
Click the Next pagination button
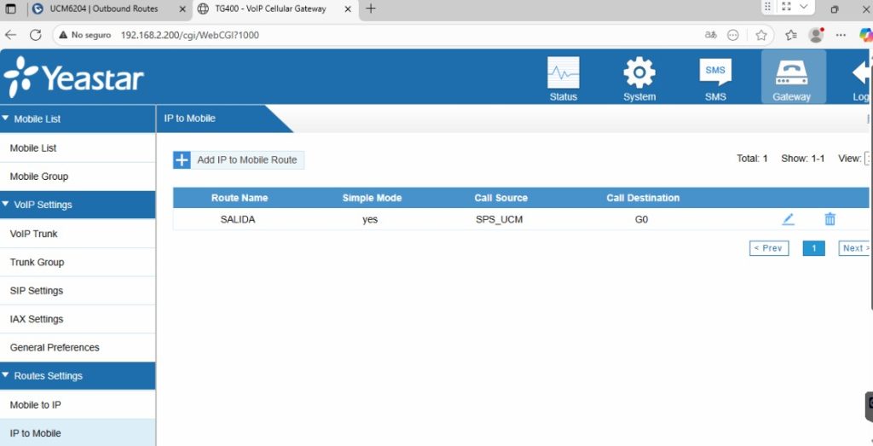click(853, 248)
